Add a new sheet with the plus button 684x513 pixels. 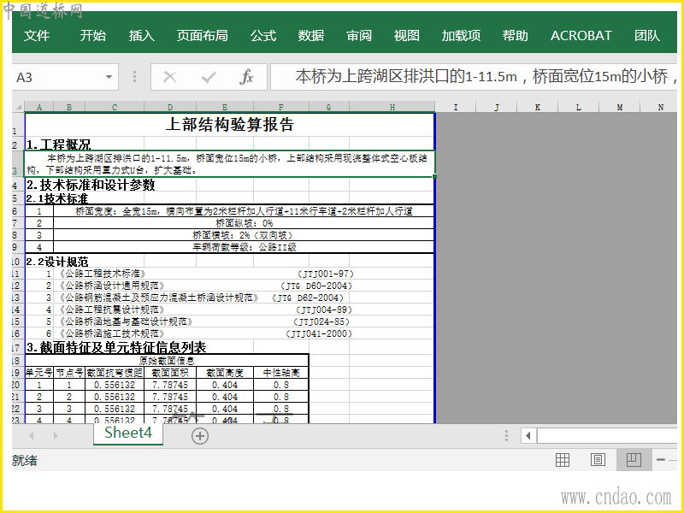click(x=200, y=436)
